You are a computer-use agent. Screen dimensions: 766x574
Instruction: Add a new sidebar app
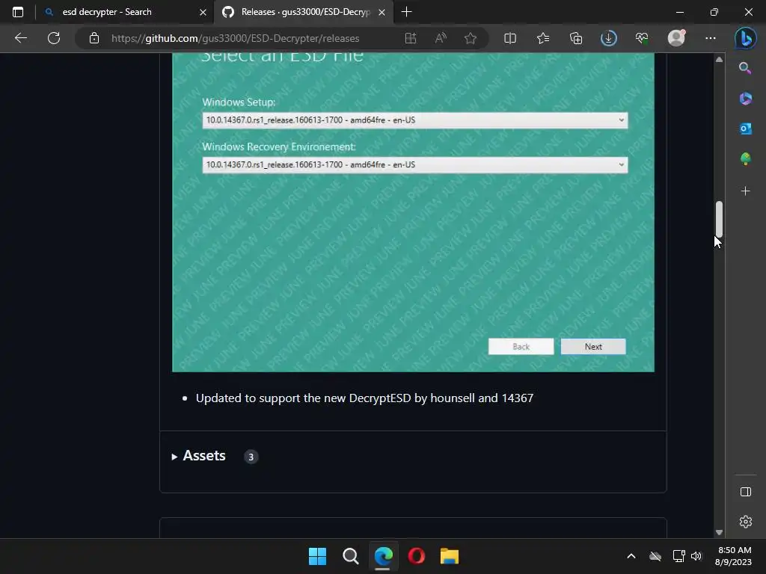[x=745, y=191]
